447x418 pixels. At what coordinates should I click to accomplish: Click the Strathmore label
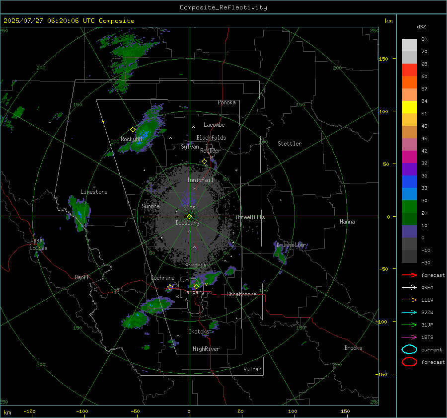pos(241,294)
